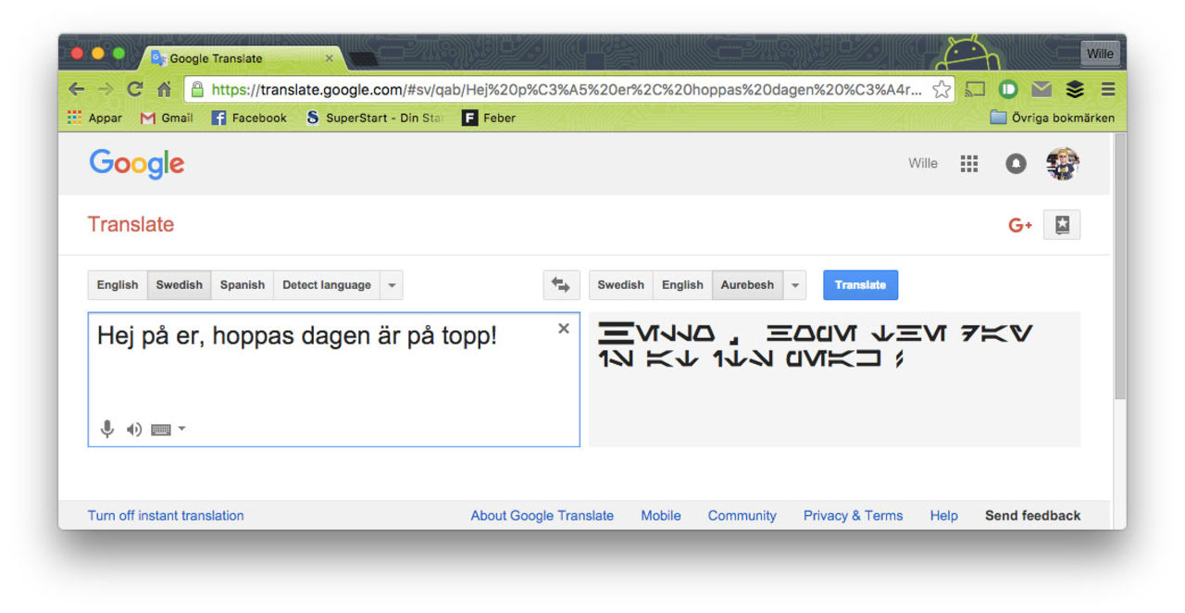Expand the Detect language dropdown
Viewport: 1185px width, 613px height.
click(x=392, y=284)
